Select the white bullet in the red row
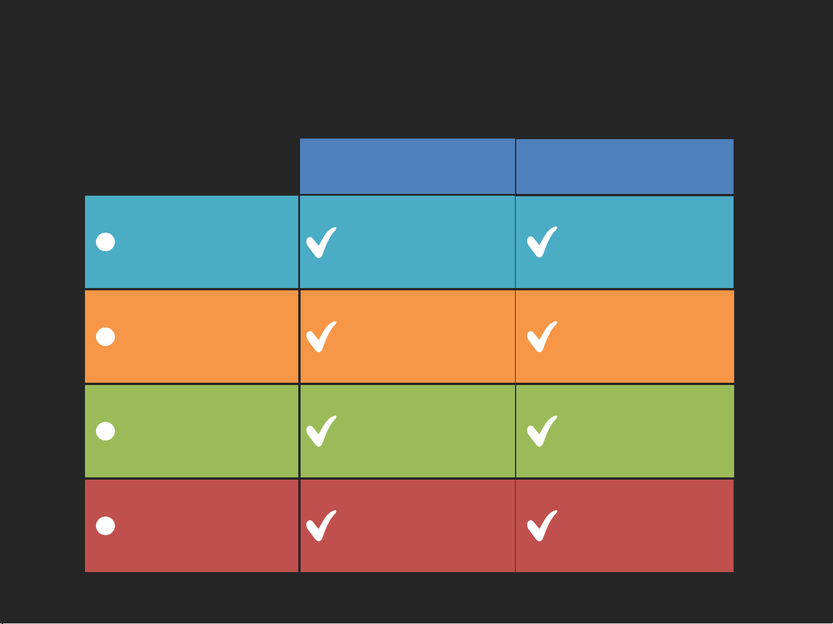833x624 pixels. click(x=105, y=526)
